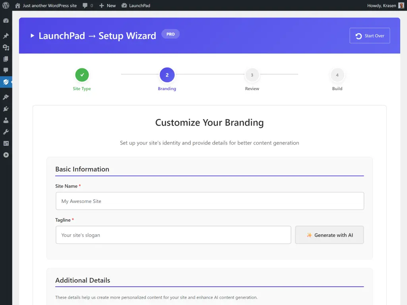Open the Dashboard from the sidebar
Image resolution: width=407 pixels, height=305 pixels.
coord(6,19)
